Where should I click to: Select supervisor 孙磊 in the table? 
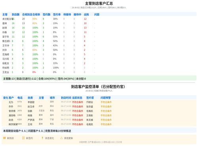coord(4,32)
